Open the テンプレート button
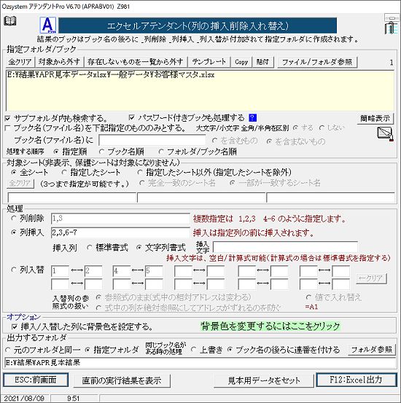This screenshot has height=403, width=401. click(209, 62)
